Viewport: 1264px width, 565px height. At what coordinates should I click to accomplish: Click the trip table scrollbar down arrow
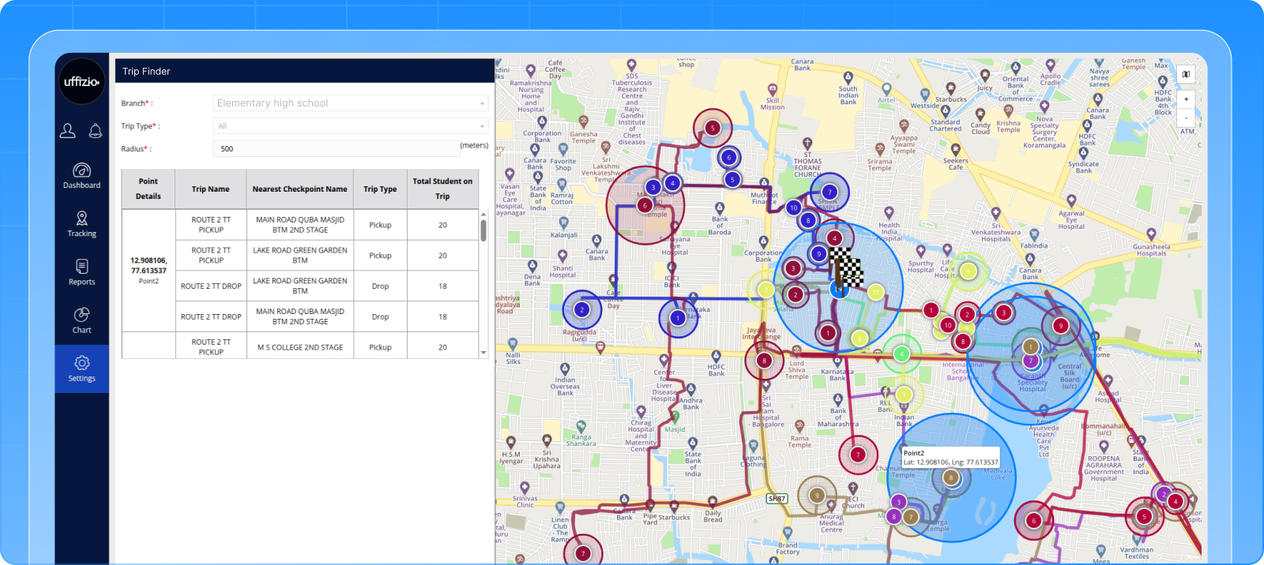tap(483, 354)
